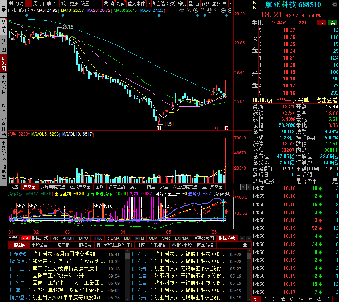Click the skip-arrow icon right of 预测 更多
The width and height of the screenshot is (339, 302).
(x=225, y=3)
